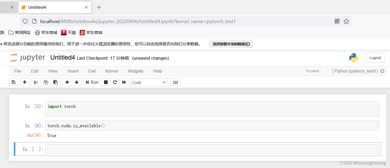Insert a new cell below with the plus icon
Viewport: 390px width, 168px height.
point(24,82)
